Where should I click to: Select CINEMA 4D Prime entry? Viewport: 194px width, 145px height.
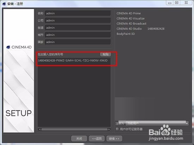128,13
